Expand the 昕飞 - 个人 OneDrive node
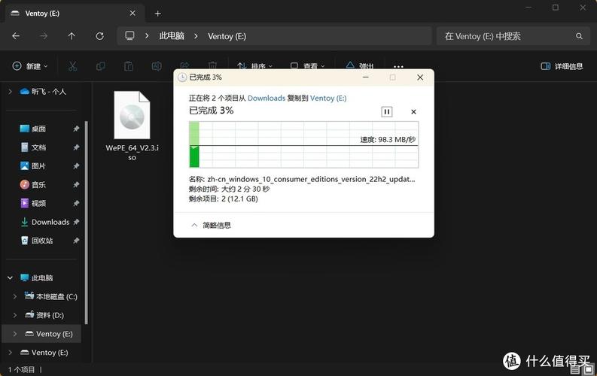Screen dimensions: 597x376 pos(11,92)
